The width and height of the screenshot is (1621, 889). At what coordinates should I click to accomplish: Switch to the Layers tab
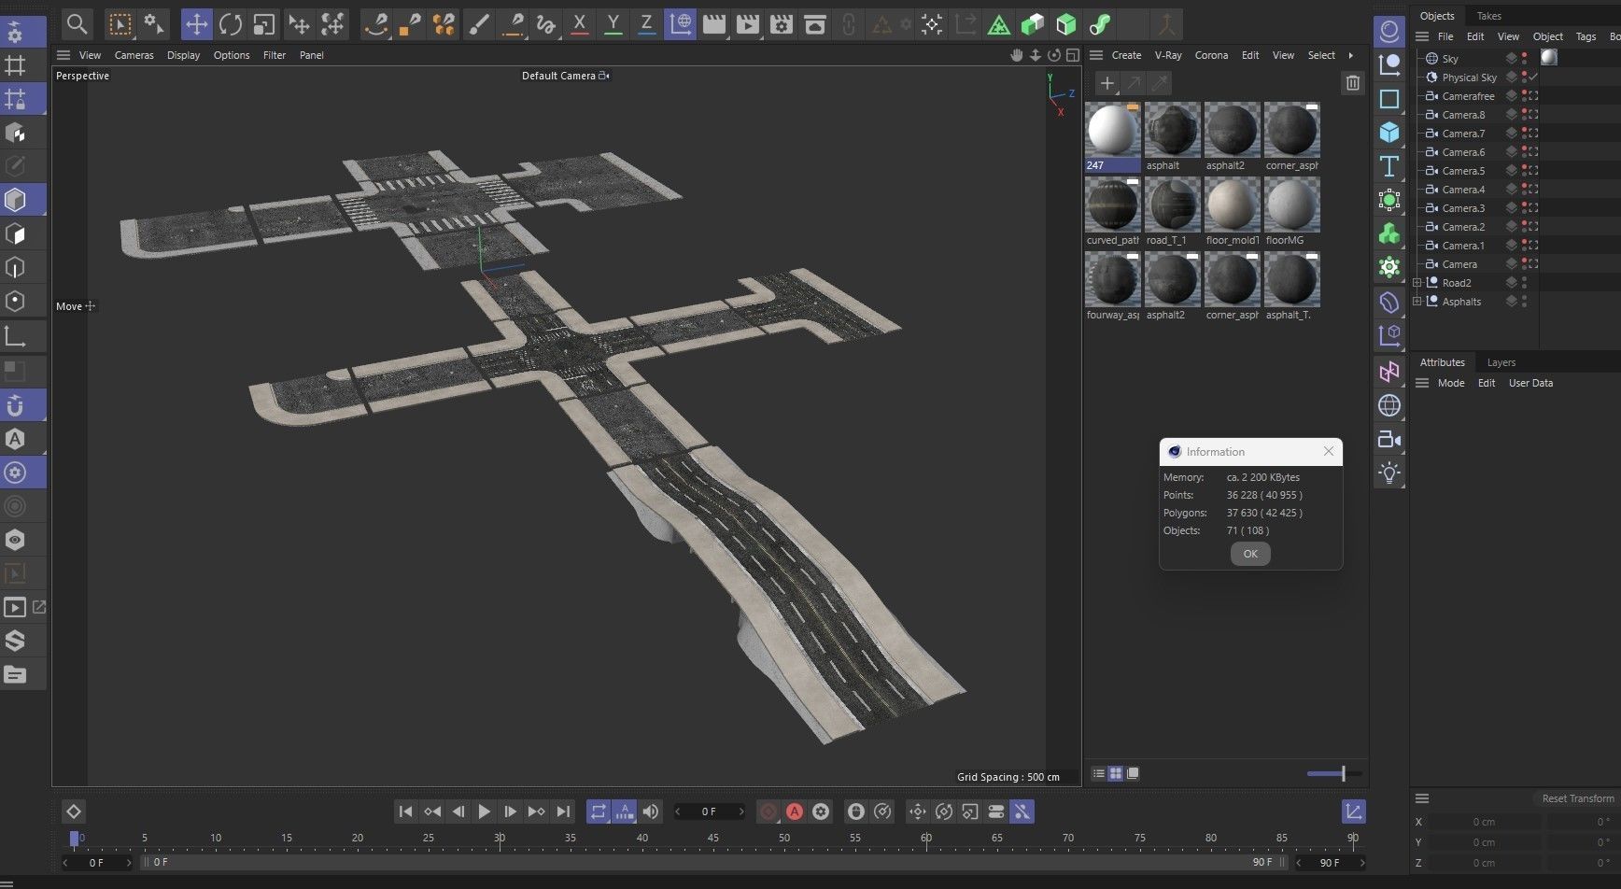1501,362
